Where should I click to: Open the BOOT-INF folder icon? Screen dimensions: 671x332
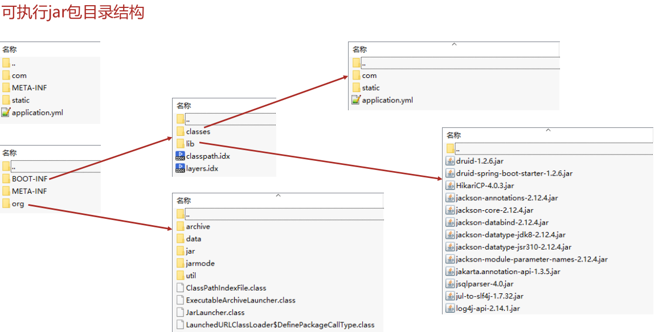[6, 179]
